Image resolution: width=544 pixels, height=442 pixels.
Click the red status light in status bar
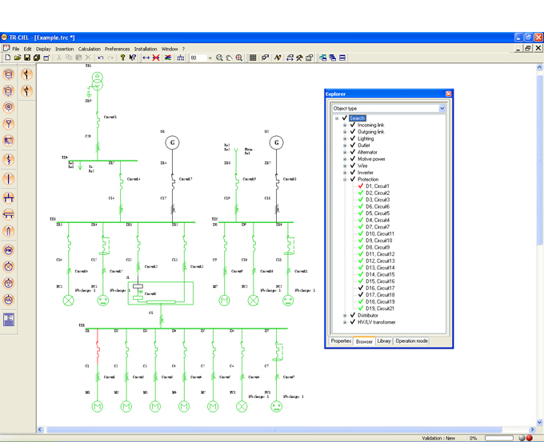coord(530,438)
